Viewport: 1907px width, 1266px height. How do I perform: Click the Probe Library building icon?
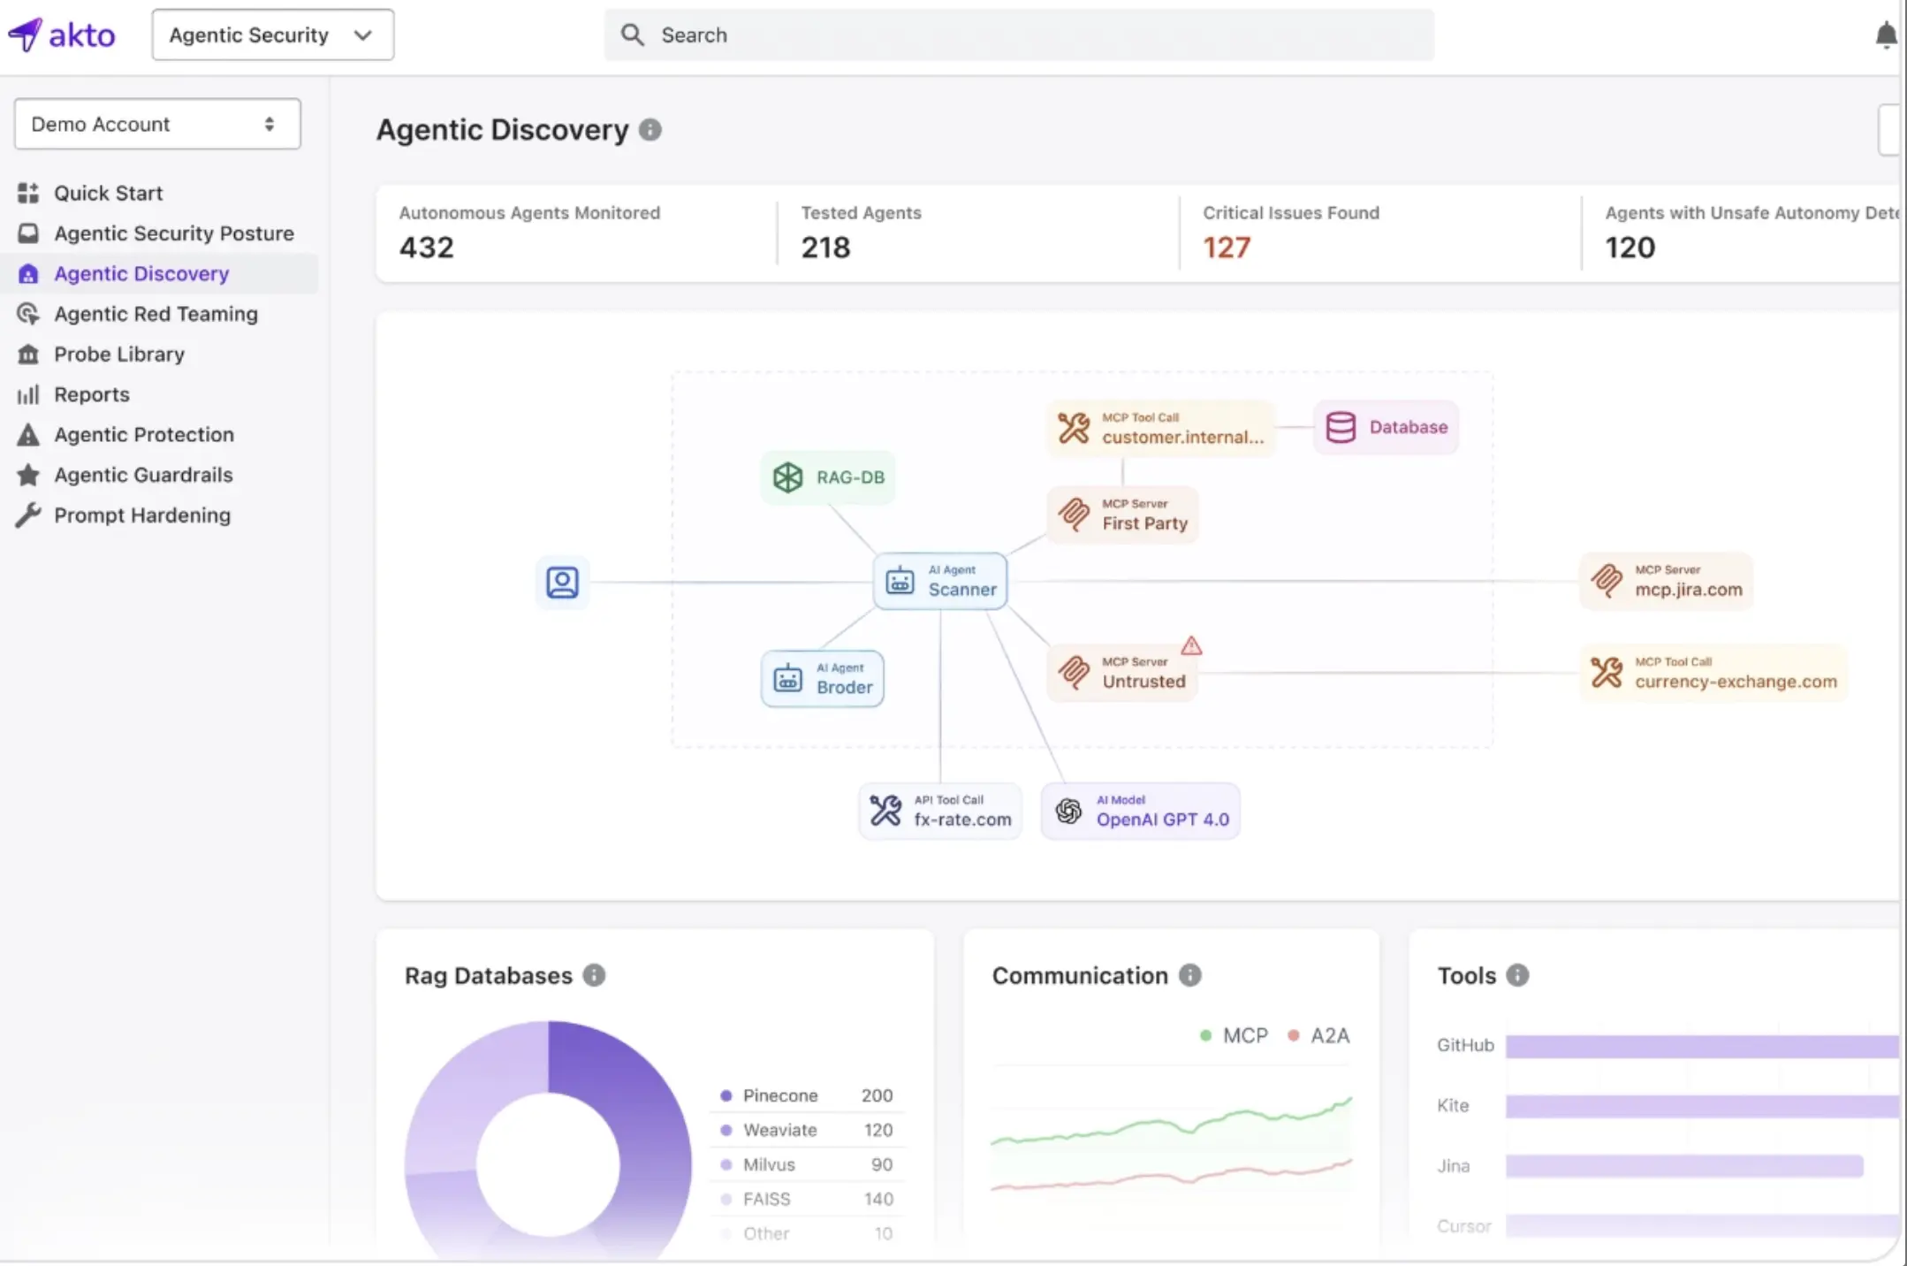28,354
